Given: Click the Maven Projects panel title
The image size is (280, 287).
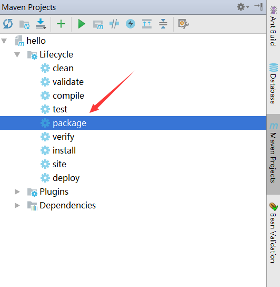Looking at the screenshot, I should click(28, 7).
